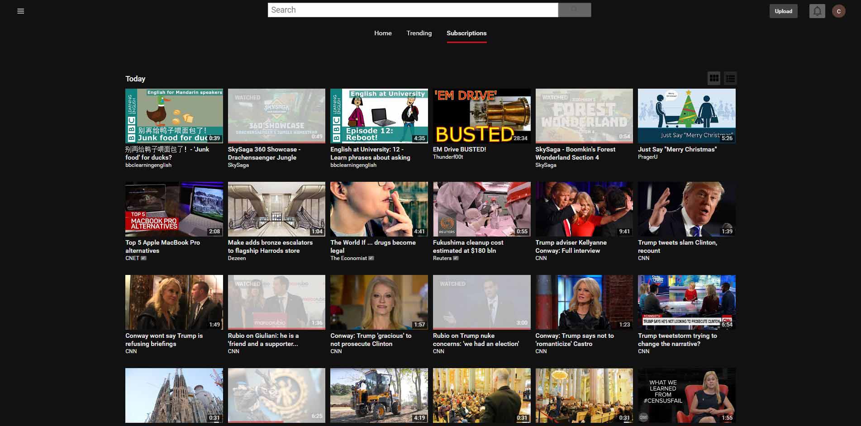Switch to grid view layout
861x426 pixels.
[x=714, y=78]
